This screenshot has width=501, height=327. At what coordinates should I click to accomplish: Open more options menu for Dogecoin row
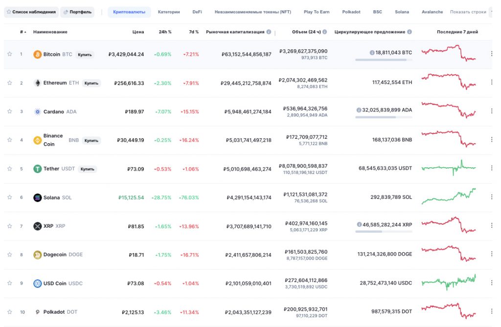click(491, 254)
